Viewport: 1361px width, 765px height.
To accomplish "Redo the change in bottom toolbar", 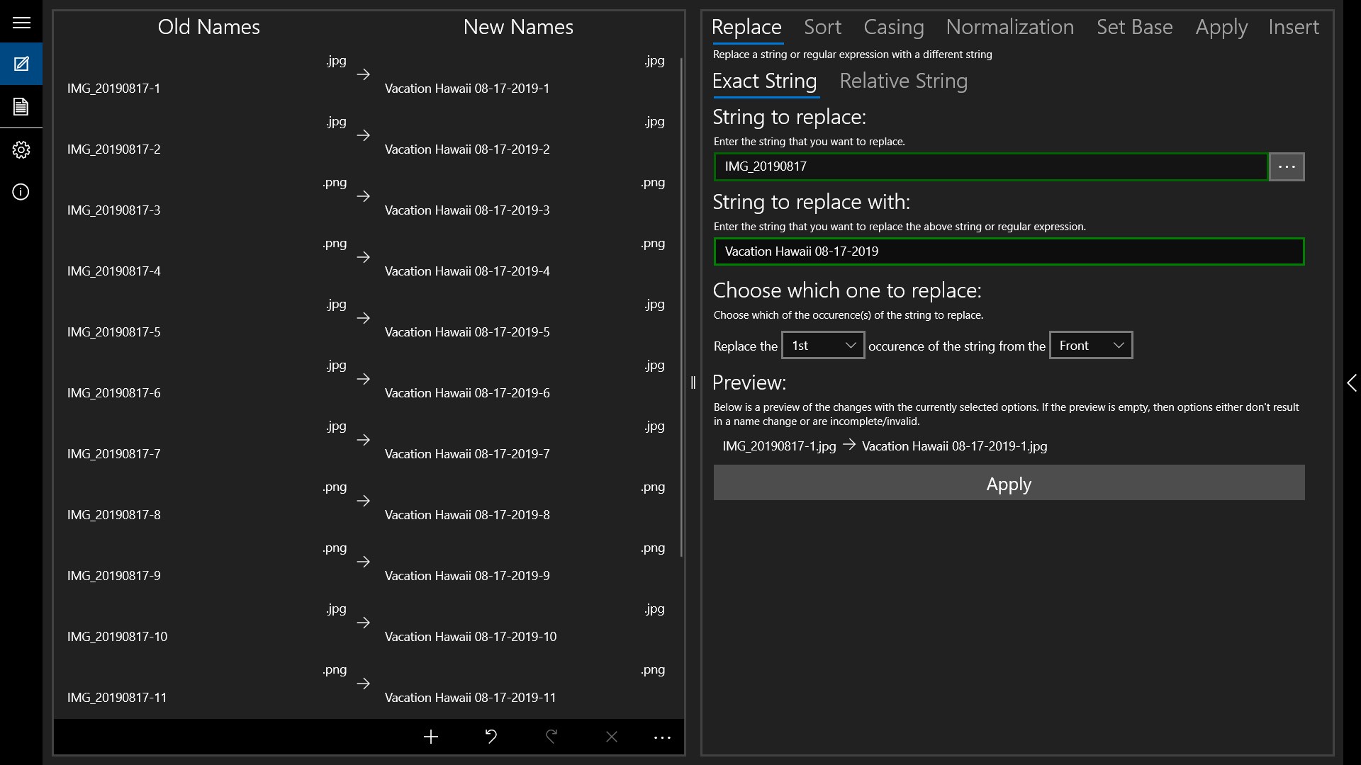I will point(551,737).
